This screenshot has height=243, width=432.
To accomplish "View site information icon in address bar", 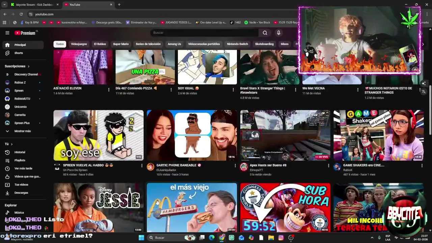I will coord(31,14).
